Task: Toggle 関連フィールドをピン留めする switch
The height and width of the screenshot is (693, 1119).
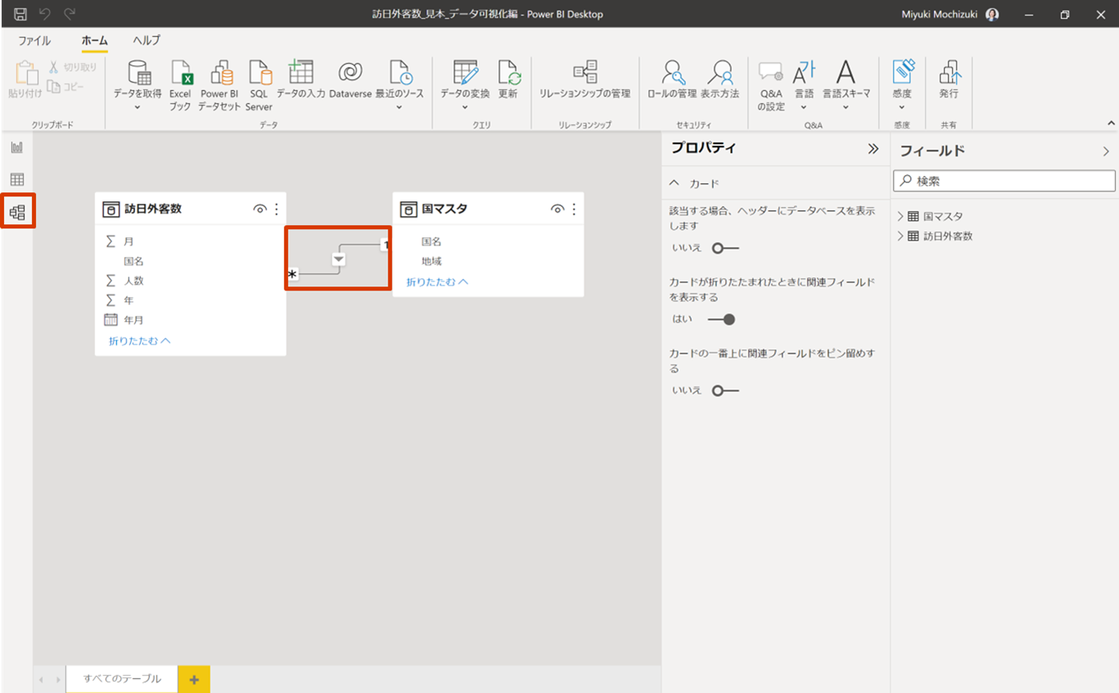Action: [725, 390]
